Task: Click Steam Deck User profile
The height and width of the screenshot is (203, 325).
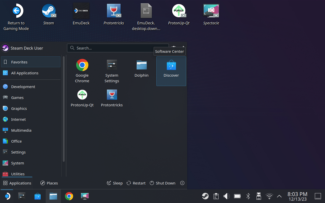Action: pos(22,48)
